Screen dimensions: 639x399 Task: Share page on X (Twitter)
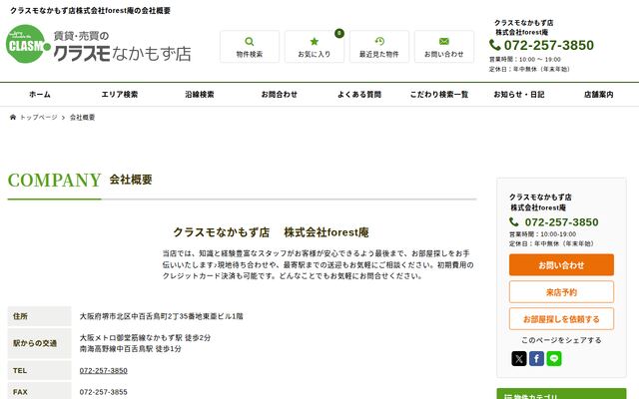coord(519,359)
